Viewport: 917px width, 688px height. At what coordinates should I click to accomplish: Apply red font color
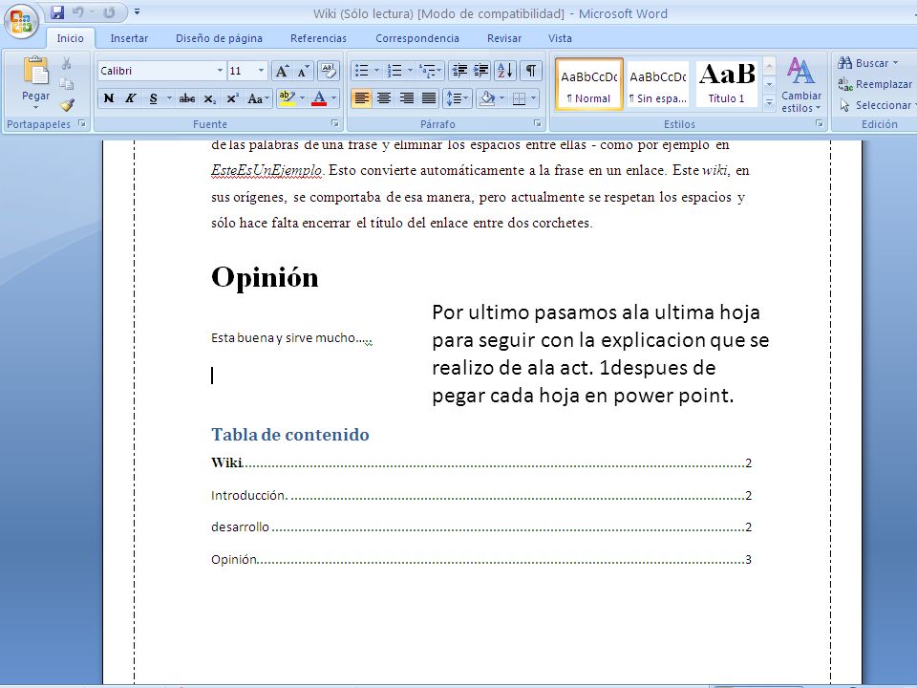coord(319,98)
